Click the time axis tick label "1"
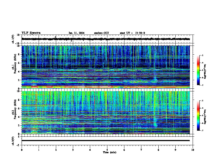This screenshot has width=217, height=168. 39,150
